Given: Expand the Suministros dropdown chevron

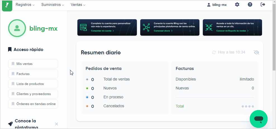Looking at the screenshot, I should click(63, 5).
